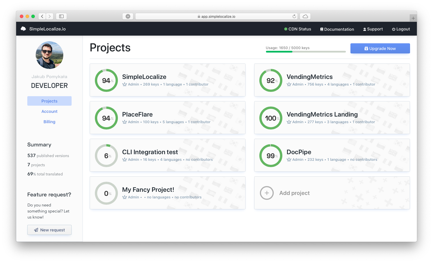Toggle the Safari sidebar button
This screenshot has height=263, width=433.
click(61, 16)
